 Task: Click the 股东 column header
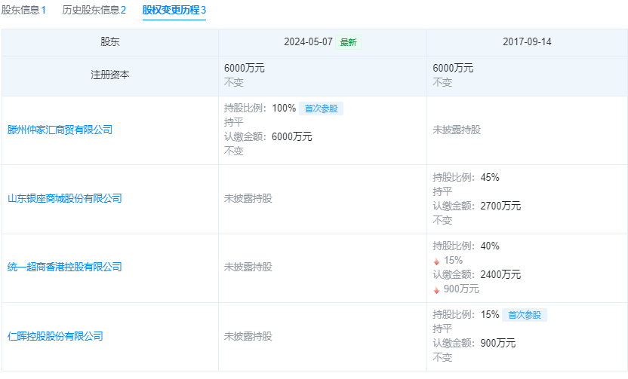[x=110, y=41]
